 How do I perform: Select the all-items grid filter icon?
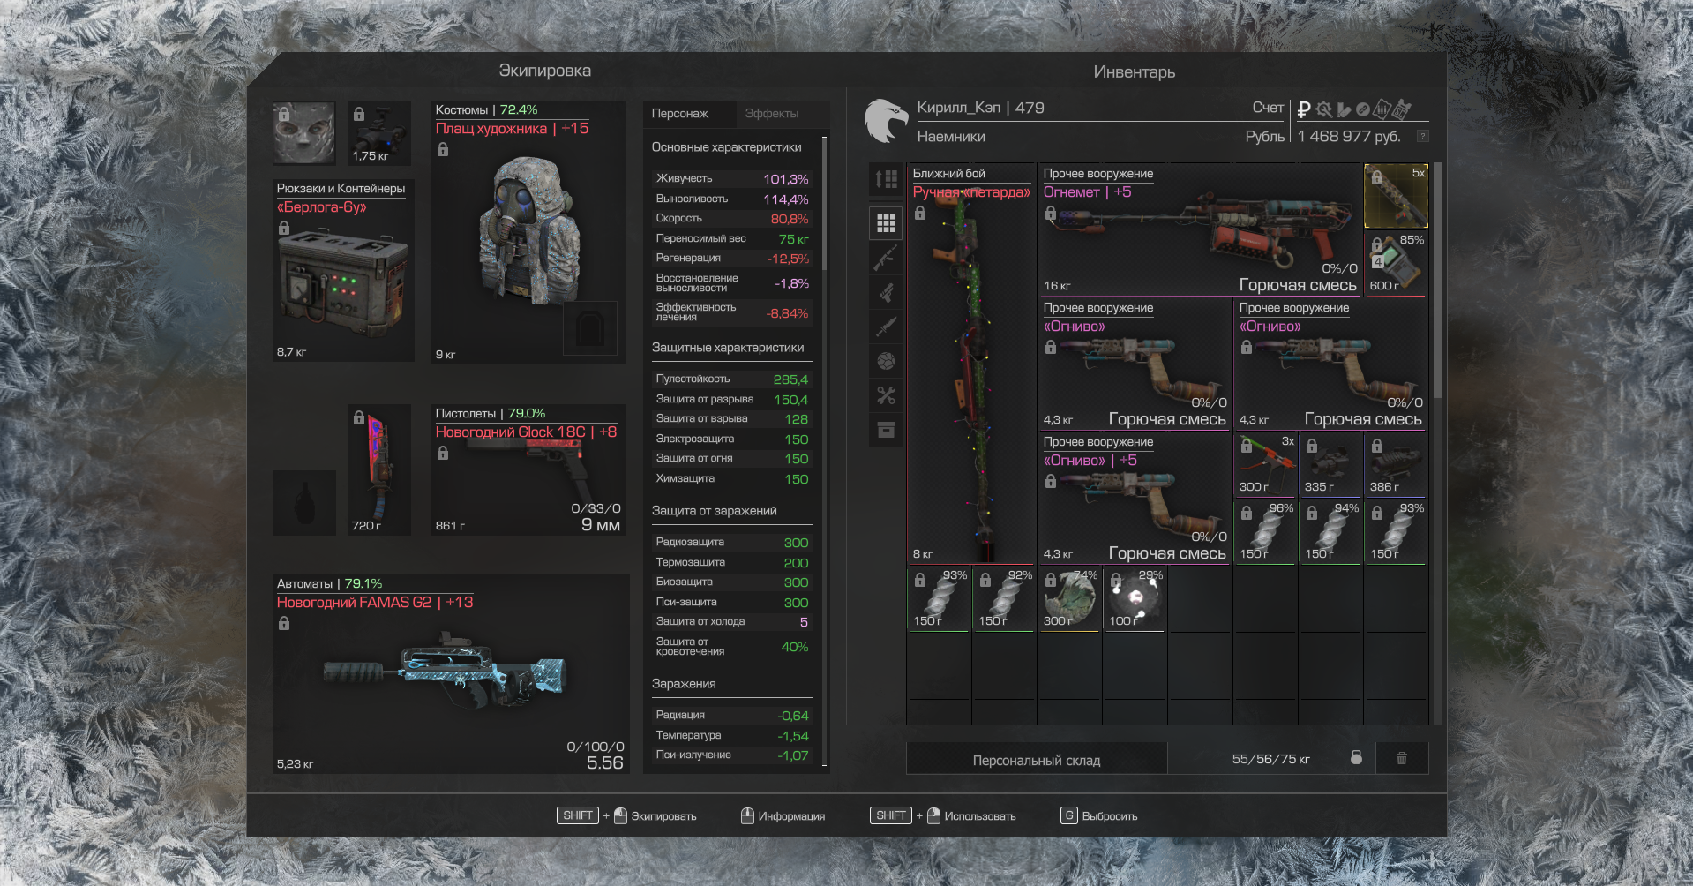[x=886, y=223]
